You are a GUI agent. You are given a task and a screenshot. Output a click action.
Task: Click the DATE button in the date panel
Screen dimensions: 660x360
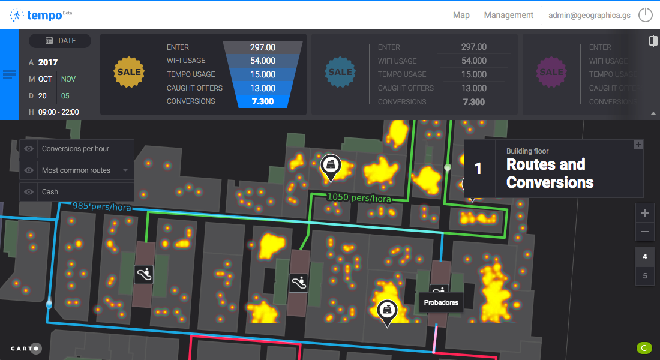pos(59,40)
